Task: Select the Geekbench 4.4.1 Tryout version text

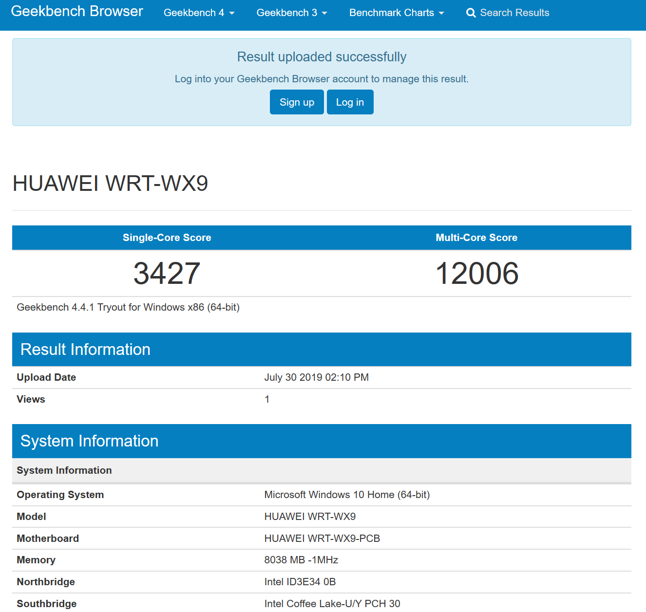Action: pos(128,307)
